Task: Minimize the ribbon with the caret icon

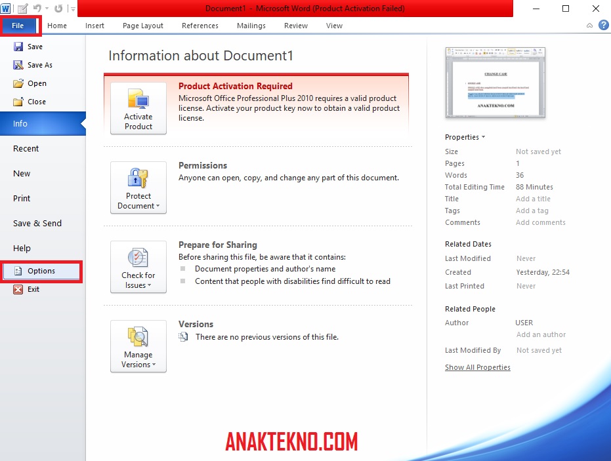Action: [x=589, y=26]
